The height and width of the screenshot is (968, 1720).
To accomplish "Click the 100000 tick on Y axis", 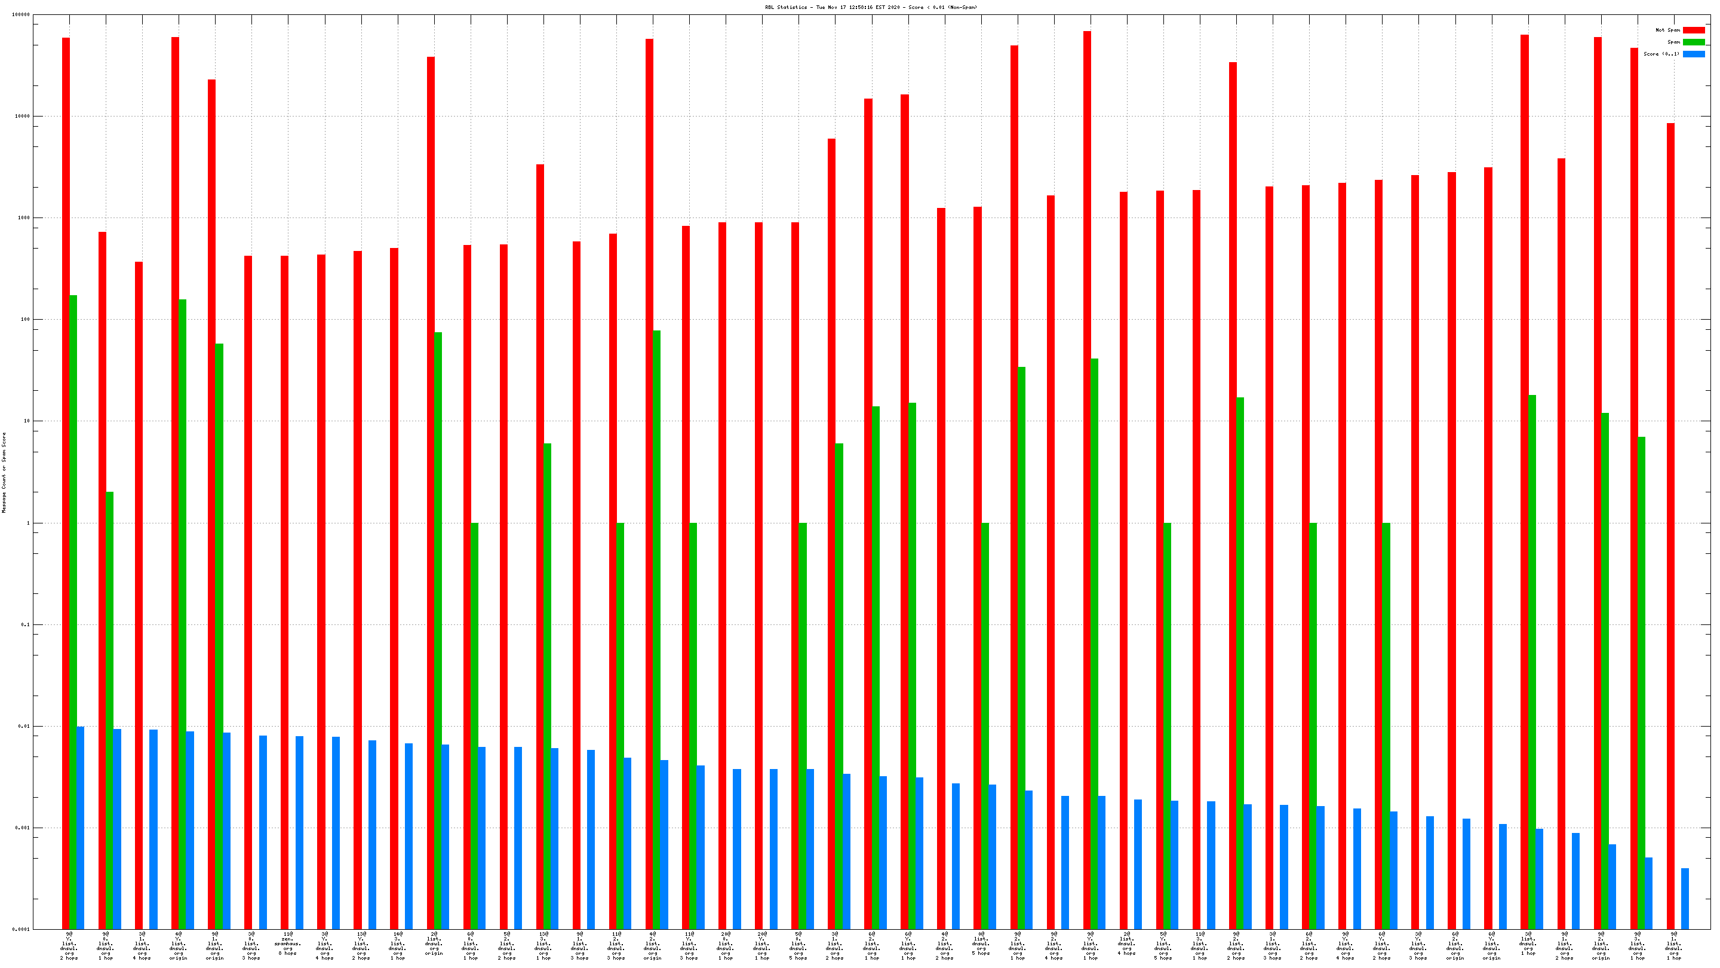I will (x=21, y=15).
